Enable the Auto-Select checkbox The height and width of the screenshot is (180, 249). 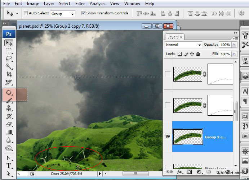(26, 13)
